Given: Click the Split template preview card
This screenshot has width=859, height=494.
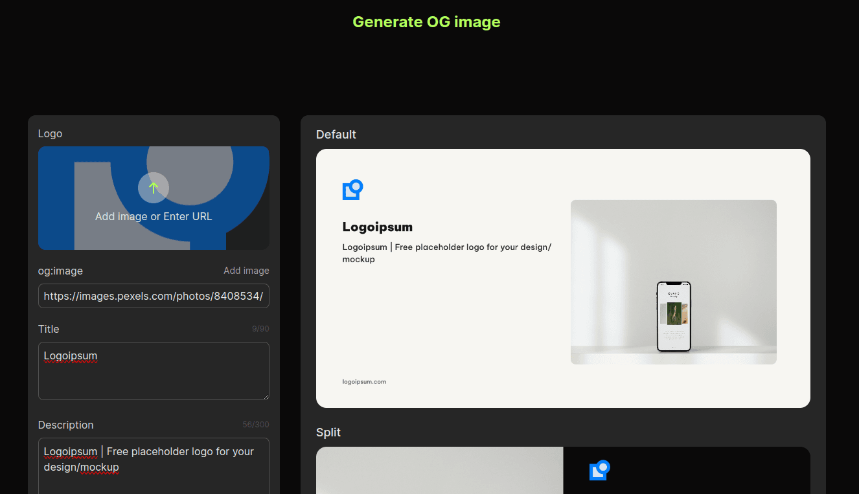Looking at the screenshot, I should [563, 471].
